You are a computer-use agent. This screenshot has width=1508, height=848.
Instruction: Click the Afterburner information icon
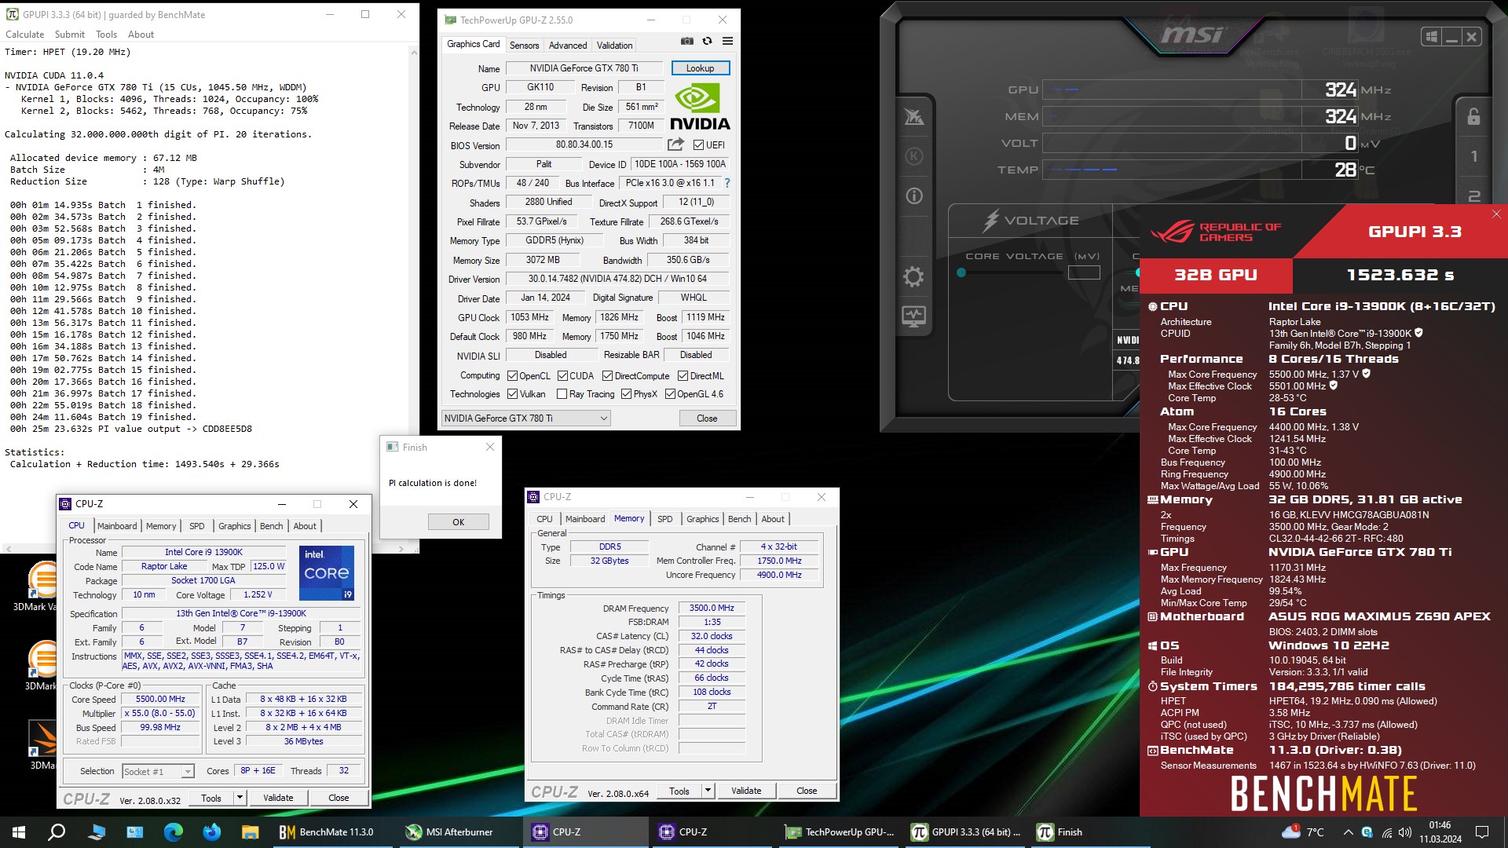(x=913, y=196)
